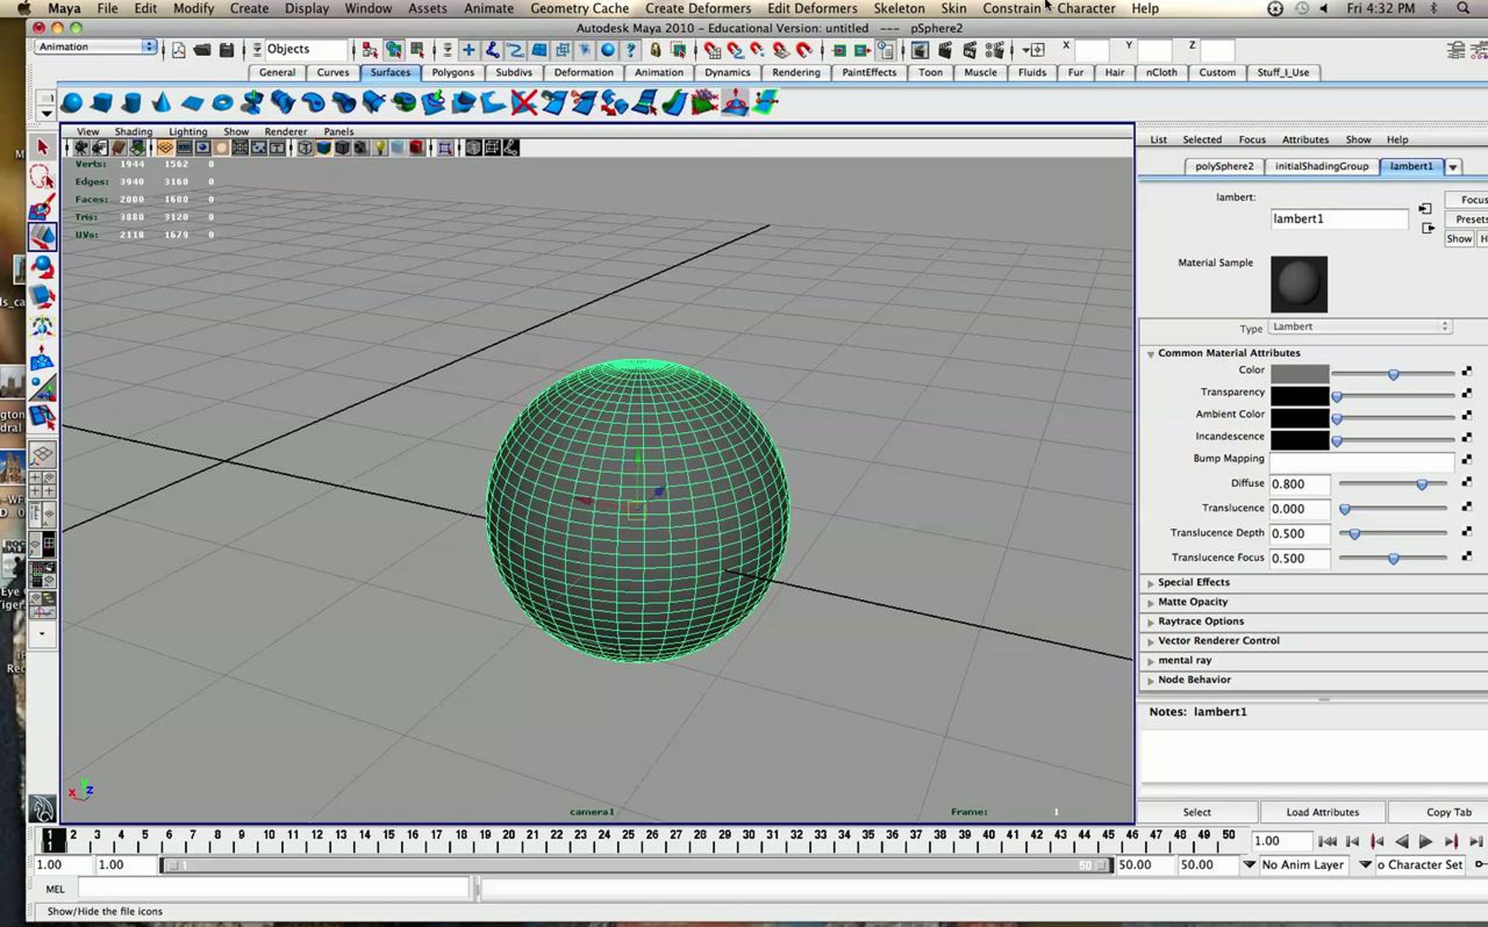
Task: Activate the Lasso select tool
Action: [x=42, y=178]
